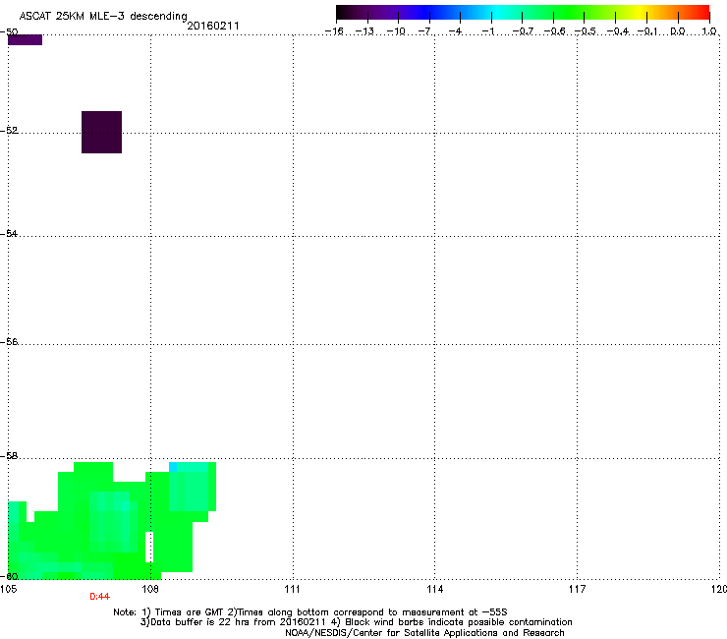Click the red "D:44" time label

(x=99, y=597)
